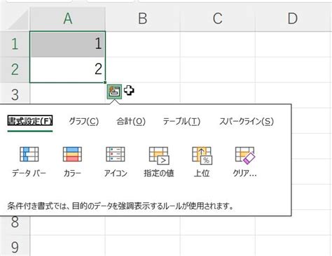Open the スパークライン(S) tab

[x=247, y=121]
